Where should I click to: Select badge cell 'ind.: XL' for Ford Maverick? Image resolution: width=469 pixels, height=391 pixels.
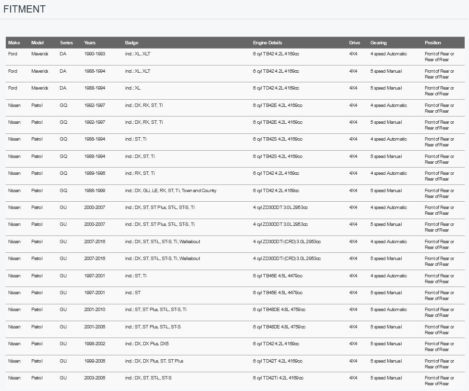[133, 88]
